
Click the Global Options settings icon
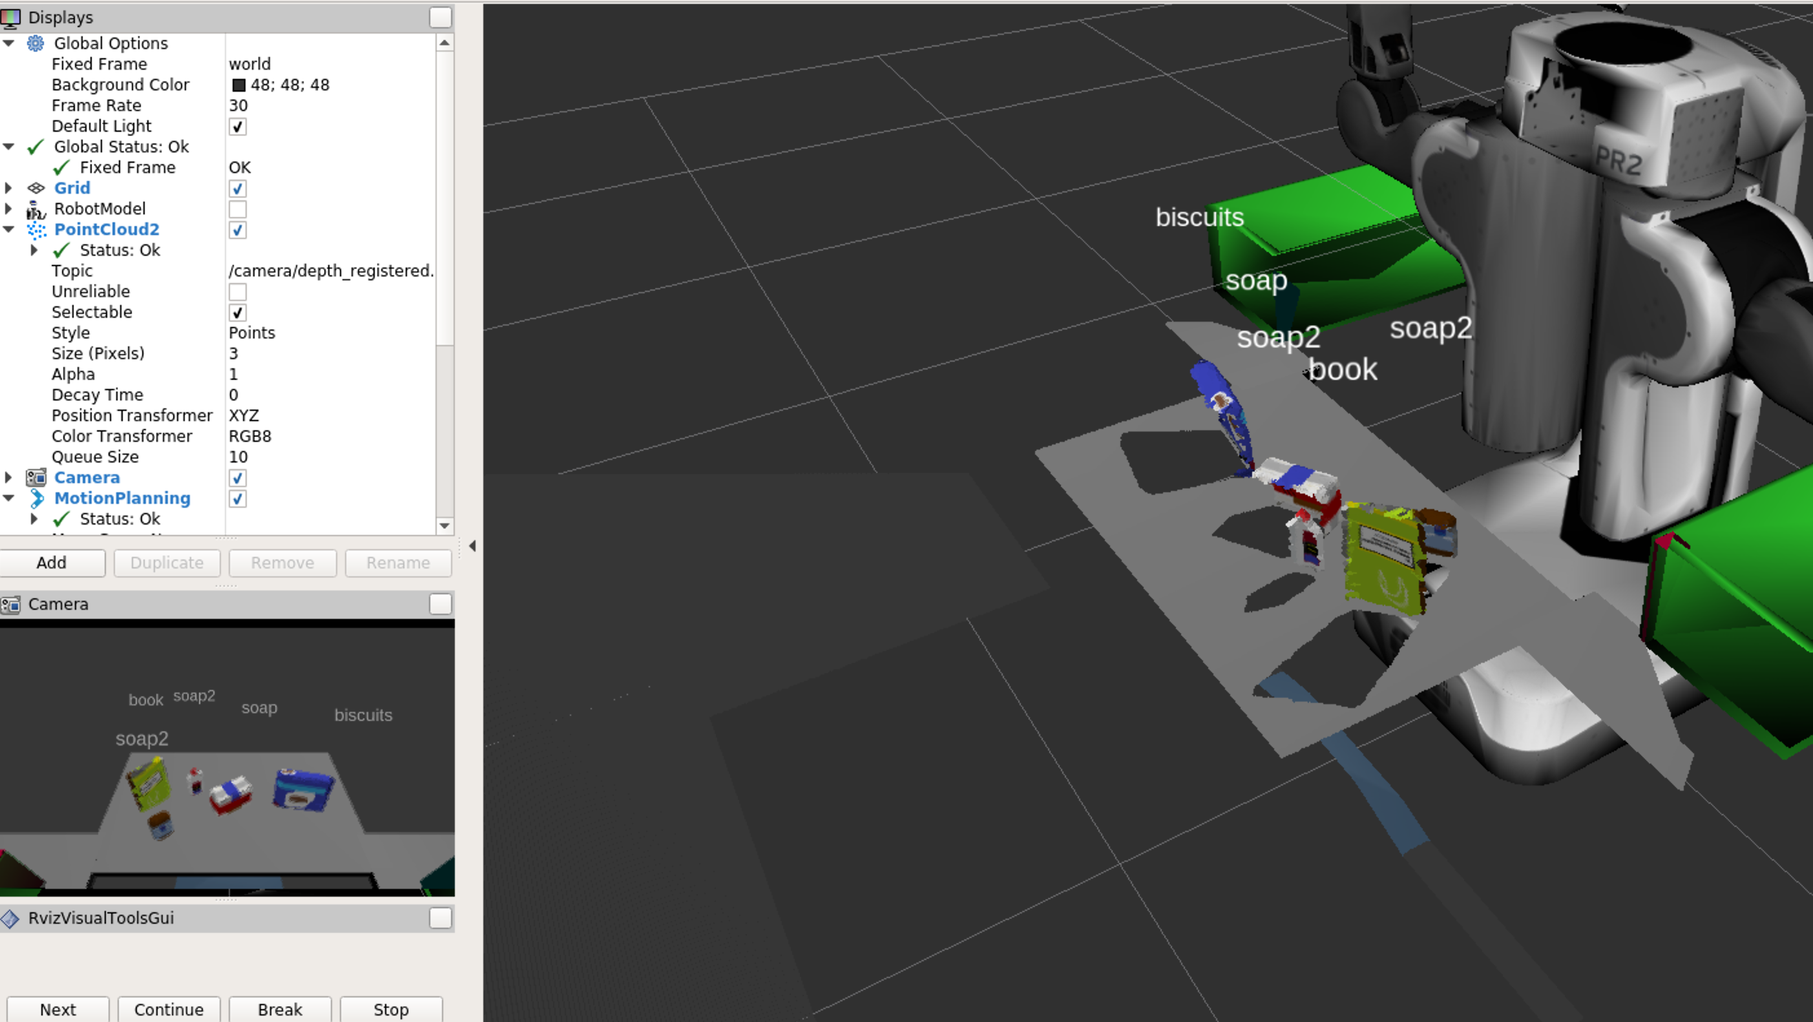(35, 43)
